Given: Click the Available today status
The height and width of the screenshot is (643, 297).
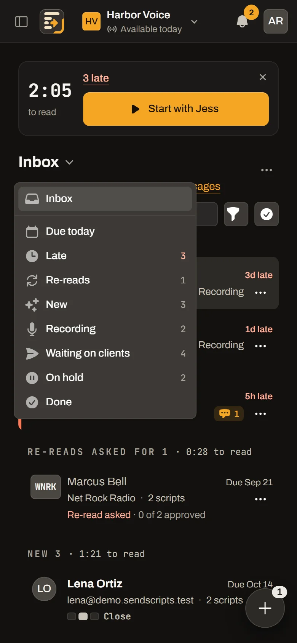Looking at the screenshot, I should (145, 29).
